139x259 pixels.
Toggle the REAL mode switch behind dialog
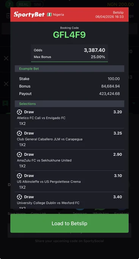[x=23, y=5]
